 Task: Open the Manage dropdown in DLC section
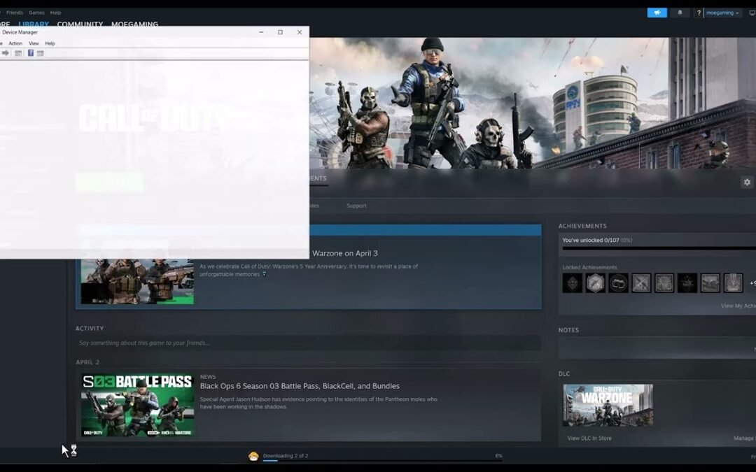pyautogui.click(x=745, y=438)
